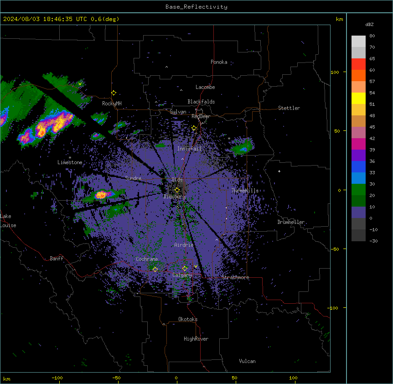The height and width of the screenshot is (384, 393).
Task: Click the Base_Reflectivity title
Action: pos(196,7)
